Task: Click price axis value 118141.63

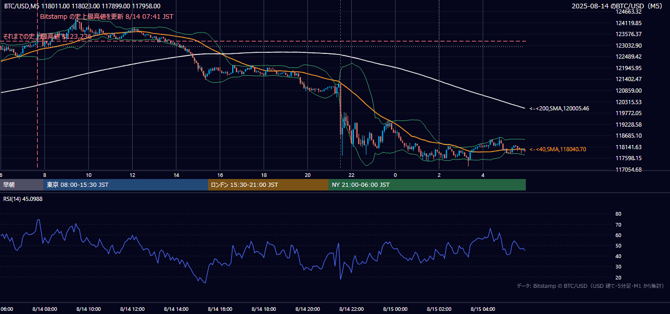Action: click(x=629, y=147)
